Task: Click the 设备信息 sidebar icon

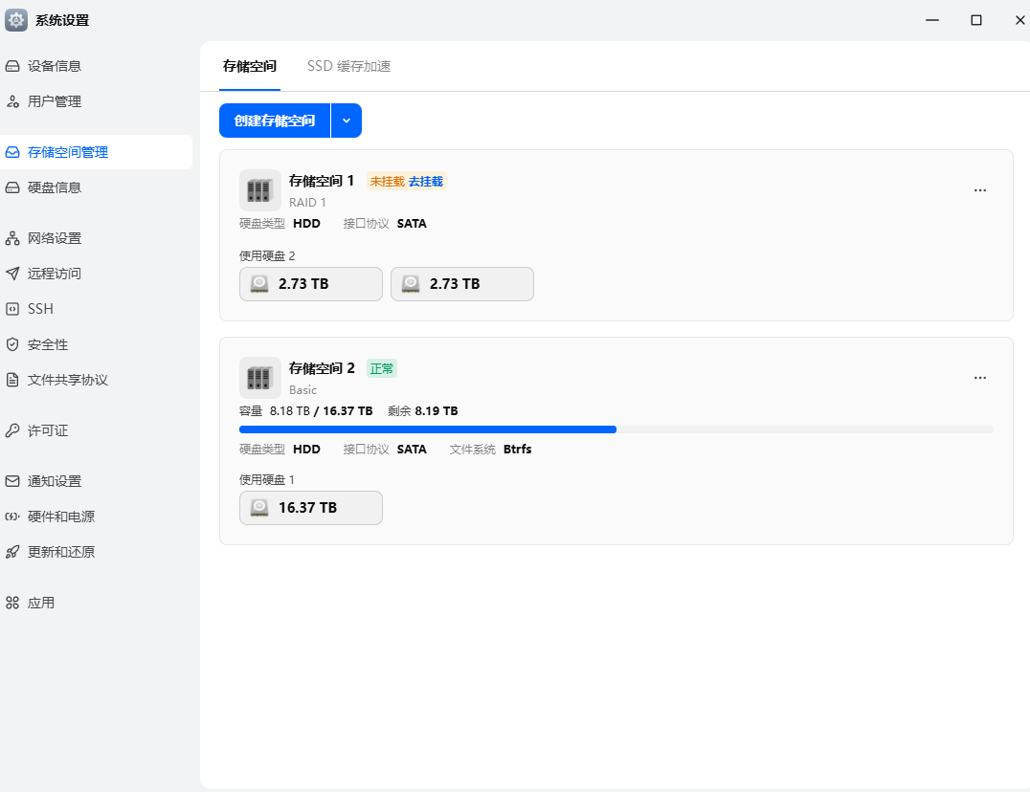Action: pyautogui.click(x=12, y=66)
